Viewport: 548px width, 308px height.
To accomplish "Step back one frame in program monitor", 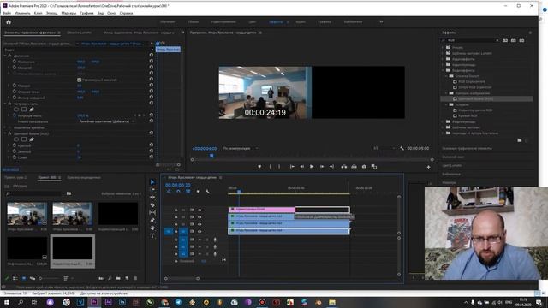I will 302,167.
